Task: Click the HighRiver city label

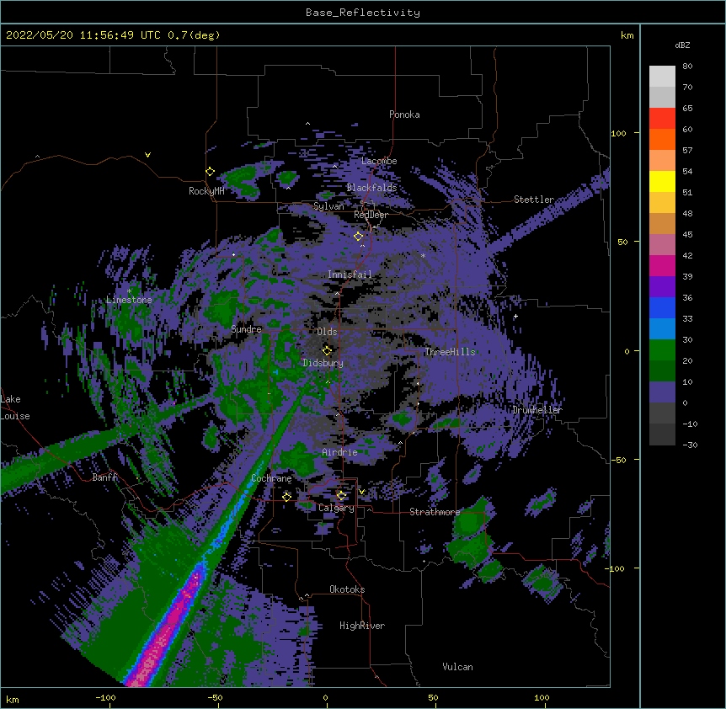Action: [x=362, y=626]
